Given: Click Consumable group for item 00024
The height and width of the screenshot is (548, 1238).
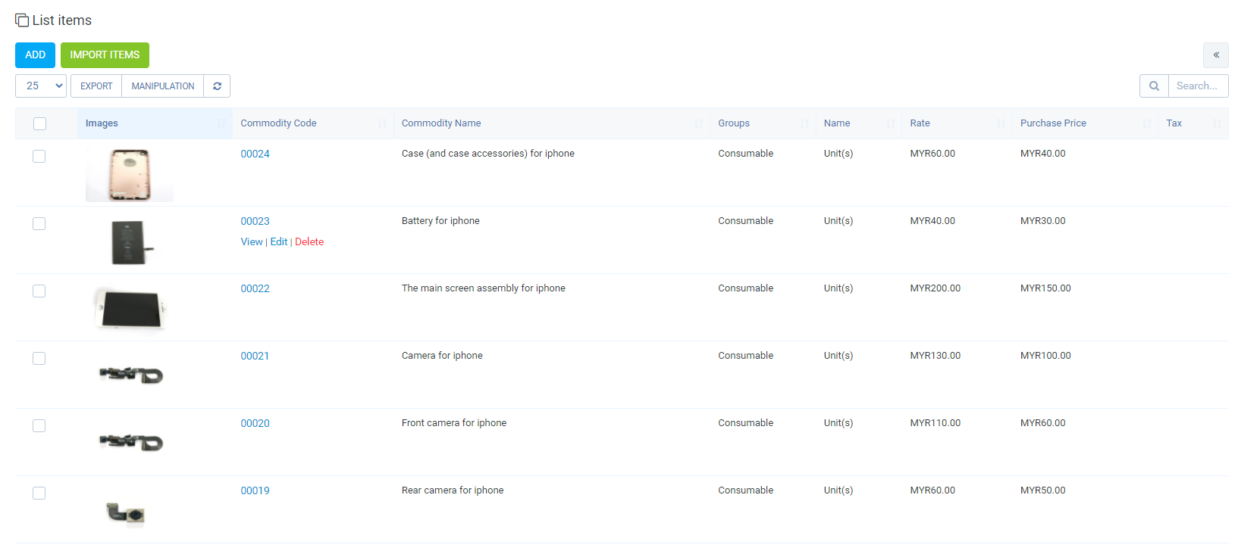Looking at the screenshot, I should (745, 154).
